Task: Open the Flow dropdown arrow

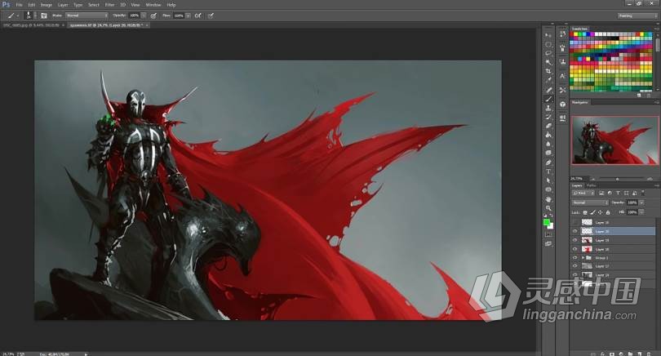Action: [188, 16]
